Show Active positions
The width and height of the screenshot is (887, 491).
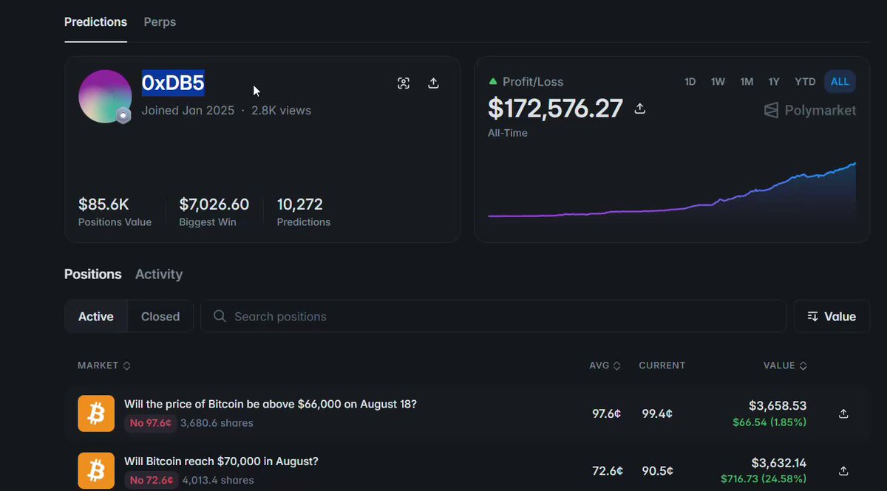coord(96,316)
